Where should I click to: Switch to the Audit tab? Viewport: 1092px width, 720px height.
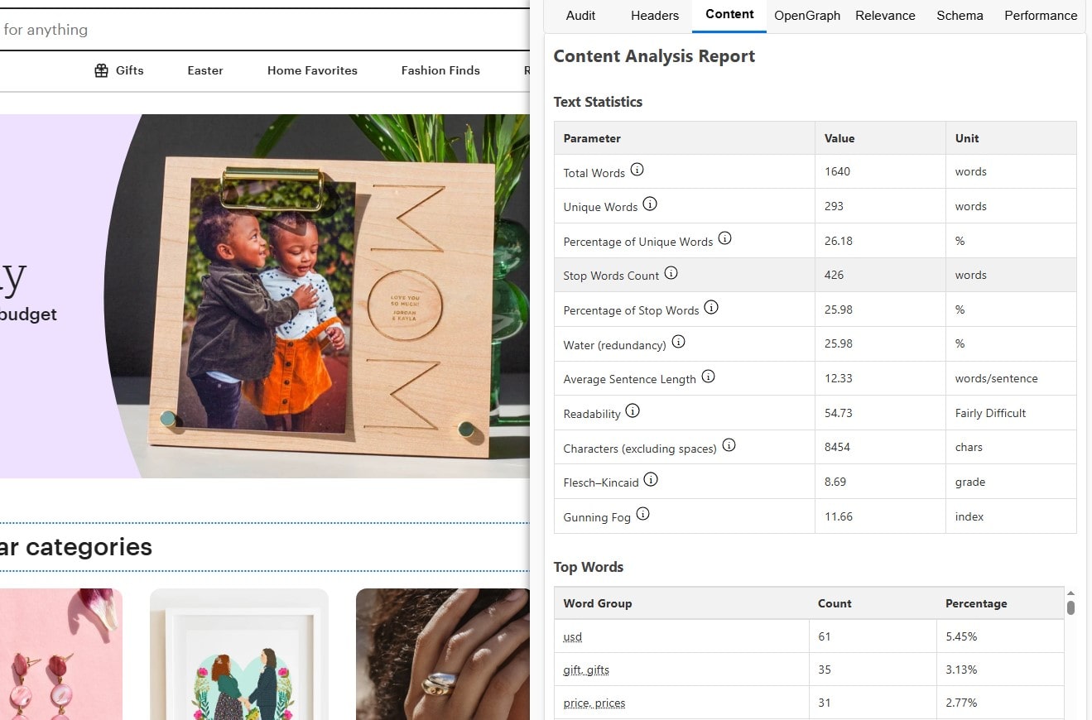pos(580,16)
